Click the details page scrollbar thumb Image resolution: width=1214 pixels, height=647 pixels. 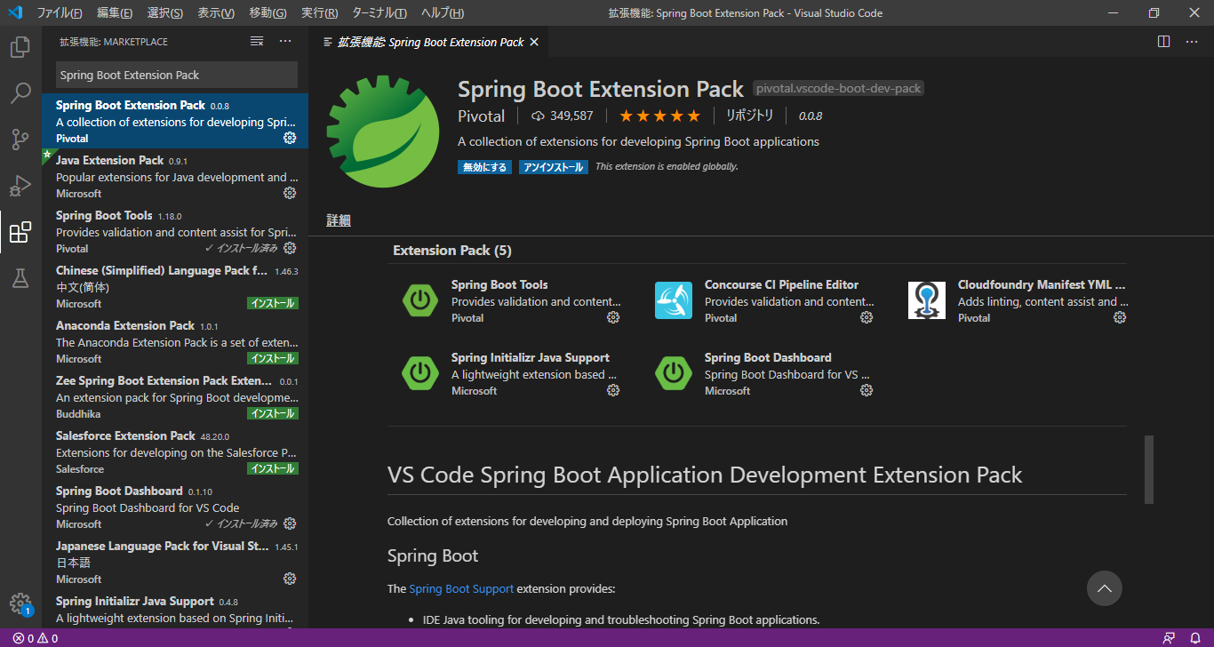point(1149,469)
